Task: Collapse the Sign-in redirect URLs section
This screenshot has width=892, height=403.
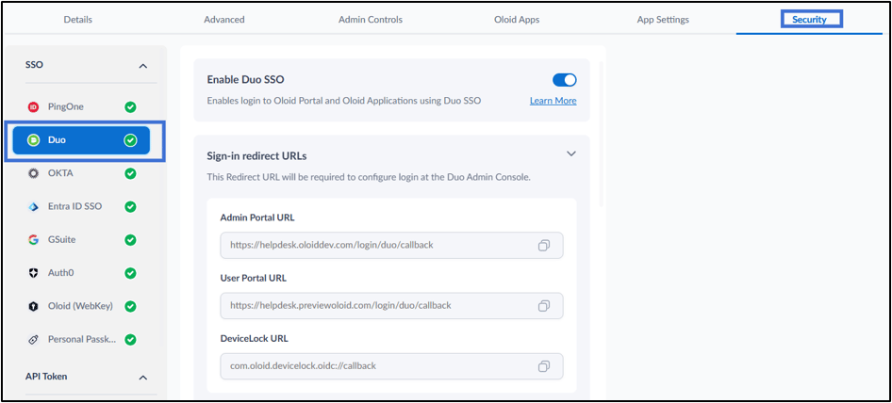Action: tap(571, 154)
